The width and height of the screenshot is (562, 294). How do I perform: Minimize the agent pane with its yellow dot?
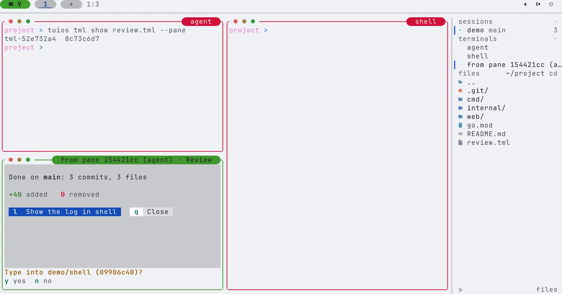pos(19,21)
